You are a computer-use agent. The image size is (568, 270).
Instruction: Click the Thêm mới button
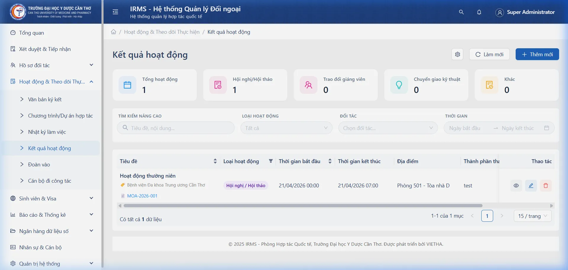click(x=537, y=54)
